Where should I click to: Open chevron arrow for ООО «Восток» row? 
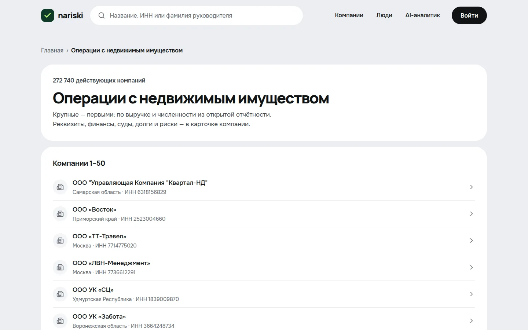[472, 214]
